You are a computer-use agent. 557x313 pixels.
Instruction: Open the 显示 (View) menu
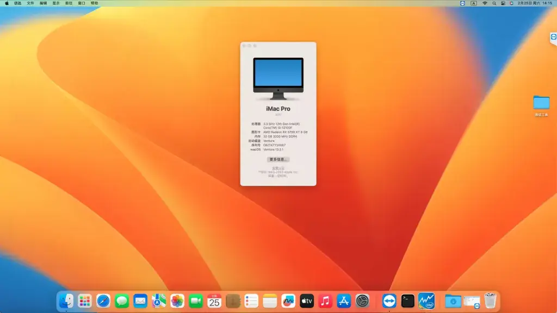pyautogui.click(x=56, y=3)
